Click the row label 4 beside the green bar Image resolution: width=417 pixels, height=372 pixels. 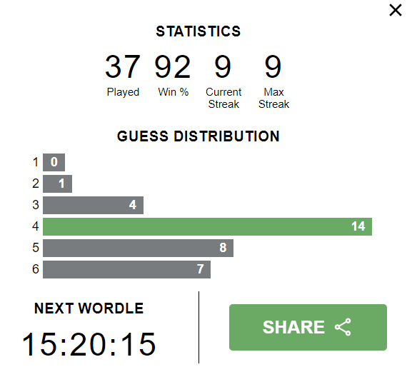(36, 226)
